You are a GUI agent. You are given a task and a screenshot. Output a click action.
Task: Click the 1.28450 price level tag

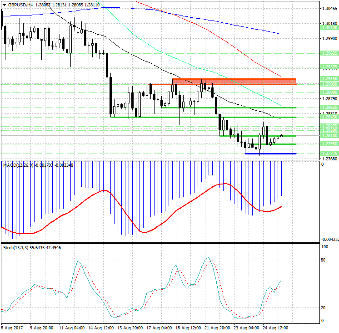tap(329, 117)
